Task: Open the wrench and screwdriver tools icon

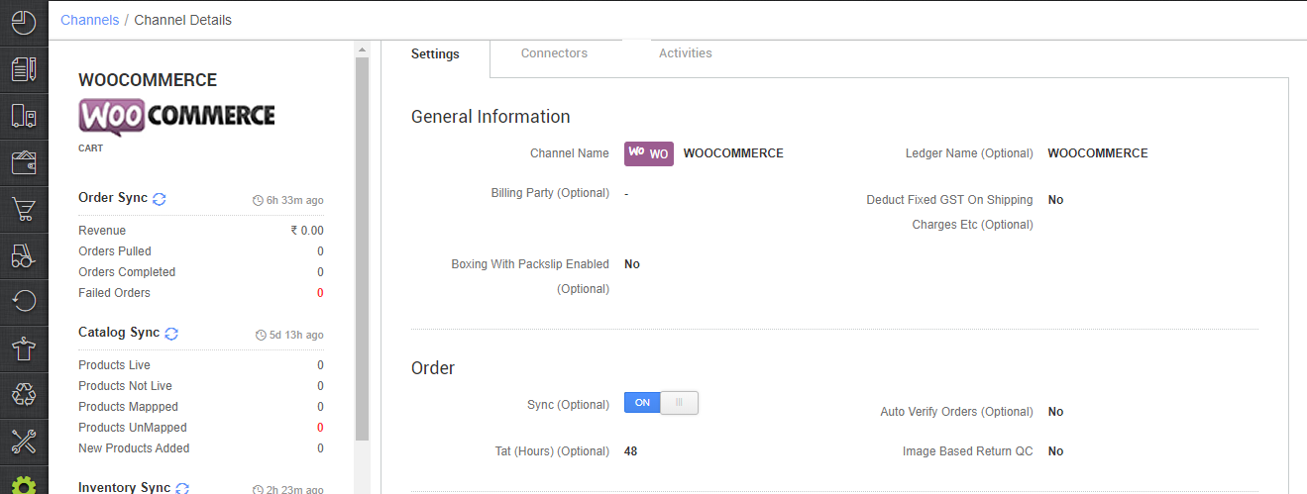Action: click(x=24, y=441)
